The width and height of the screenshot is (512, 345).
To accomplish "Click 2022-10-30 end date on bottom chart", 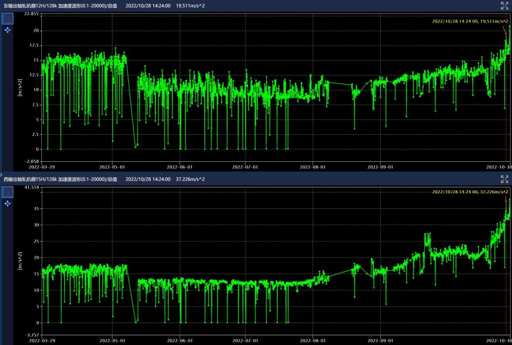I will 498,341.
